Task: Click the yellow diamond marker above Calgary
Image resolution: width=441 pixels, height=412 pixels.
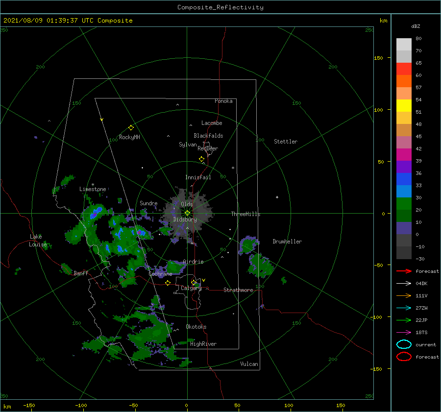Action: coord(194,282)
